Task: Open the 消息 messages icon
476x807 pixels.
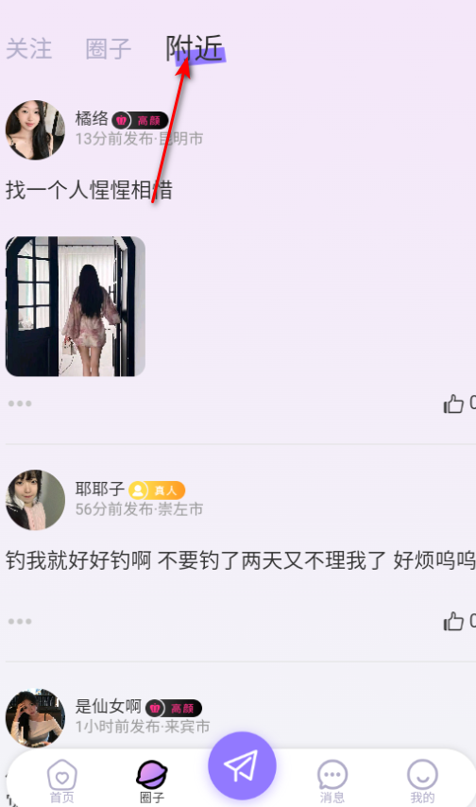Action: (332, 781)
